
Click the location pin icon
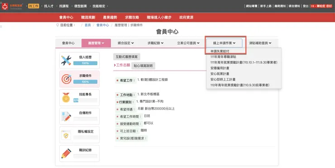(57, 25)
